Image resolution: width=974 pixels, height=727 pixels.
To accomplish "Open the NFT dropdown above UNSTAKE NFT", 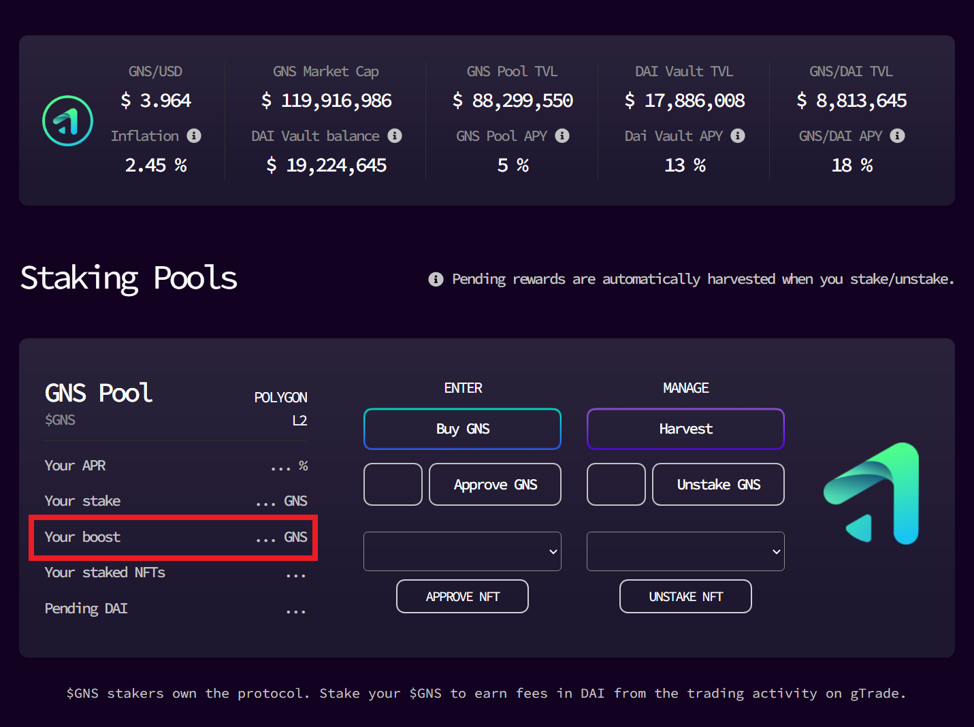I will tap(686, 551).
